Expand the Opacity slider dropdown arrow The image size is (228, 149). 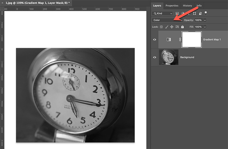point(205,20)
